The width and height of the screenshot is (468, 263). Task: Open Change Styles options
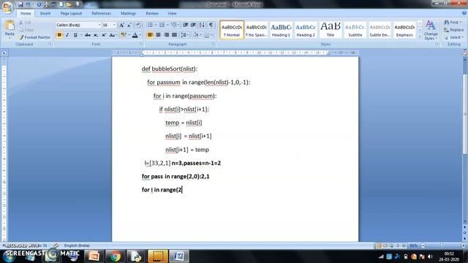[431, 30]
